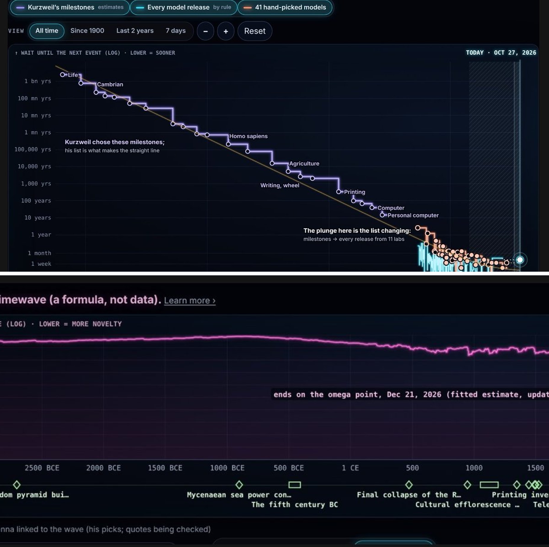
Task: Click the "TODAY · OCT 27, 2026" label
Action: (x=501, y=53)
